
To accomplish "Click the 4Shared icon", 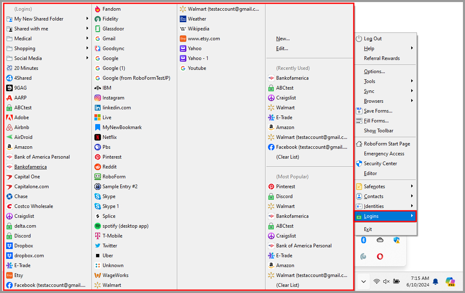I will click(9, 78).
